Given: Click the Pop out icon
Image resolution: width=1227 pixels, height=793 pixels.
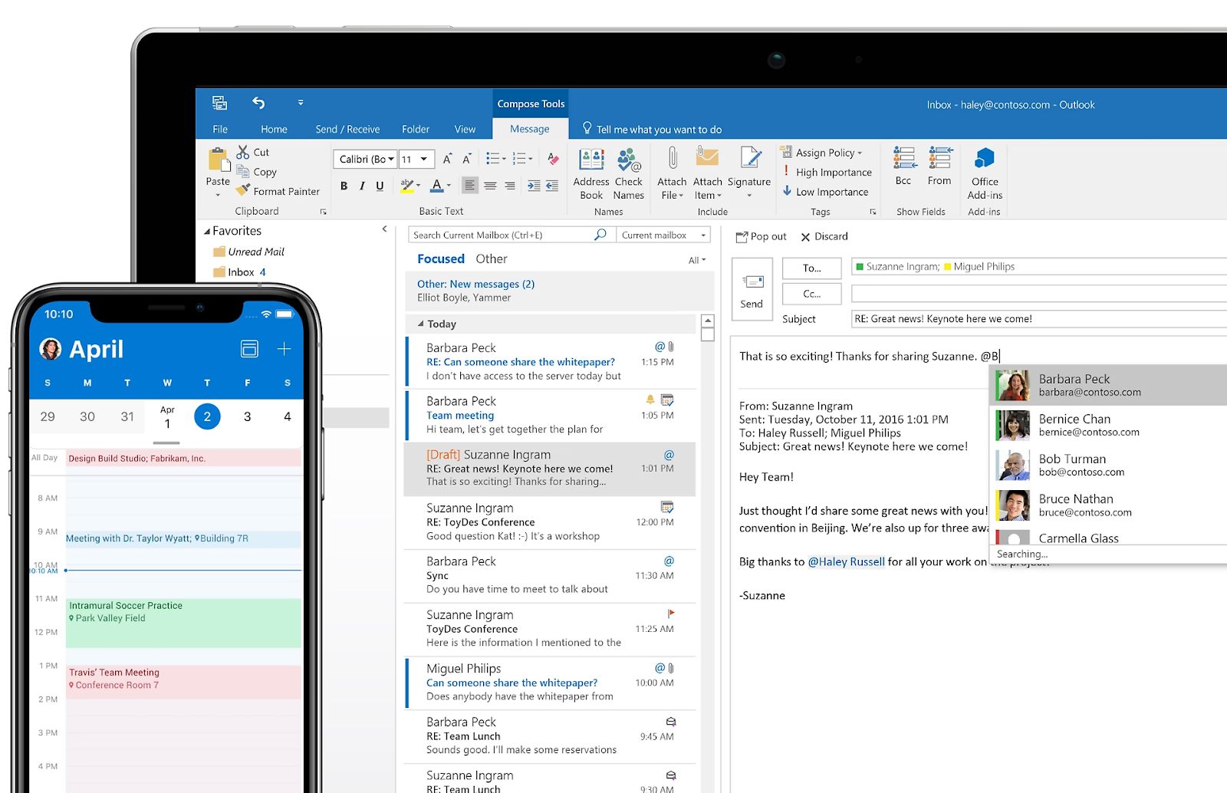Looking at the screenshot, I should [742, 237].
